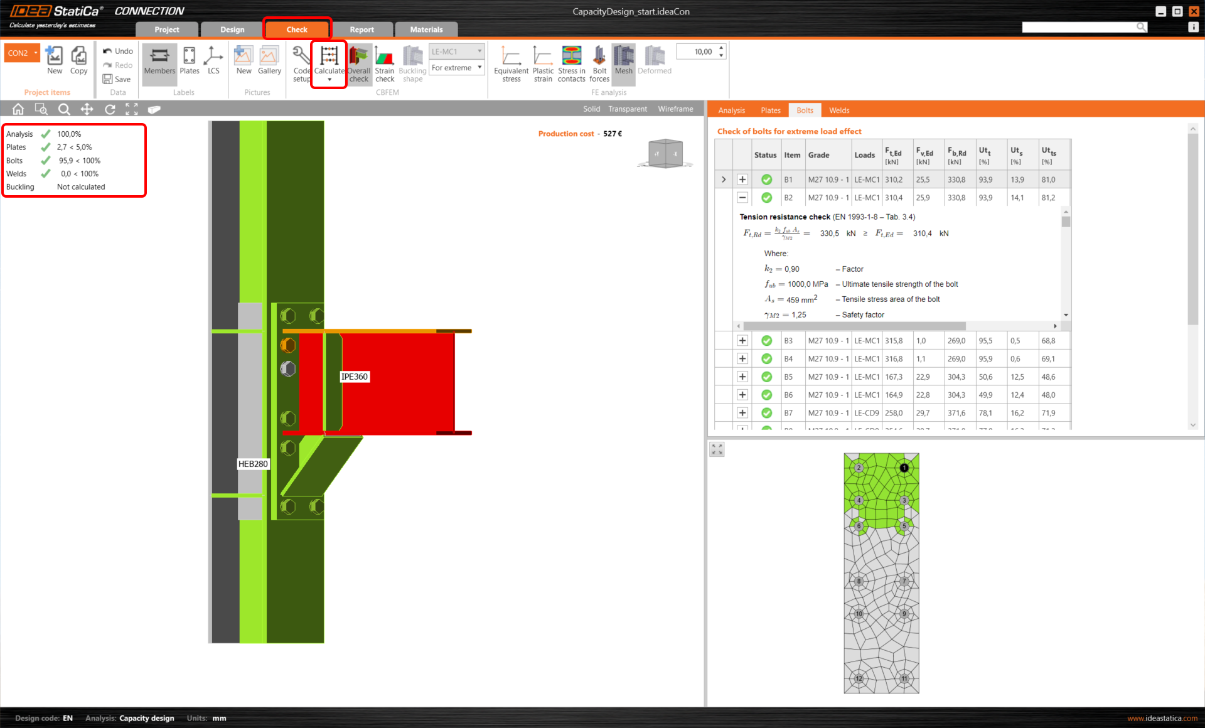1205x728 pixels.
Task: Open the Welds results tab
Action: tap(838, 110)
